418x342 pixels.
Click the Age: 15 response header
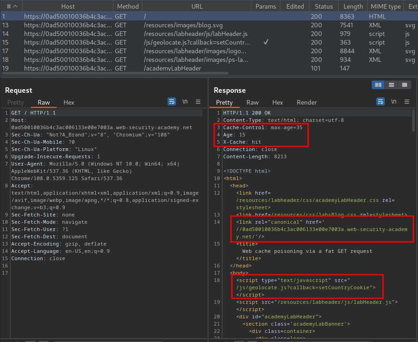(234, 135)
